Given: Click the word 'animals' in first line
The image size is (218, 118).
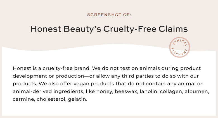Looking at the screenshot, I should coord(150,68).
